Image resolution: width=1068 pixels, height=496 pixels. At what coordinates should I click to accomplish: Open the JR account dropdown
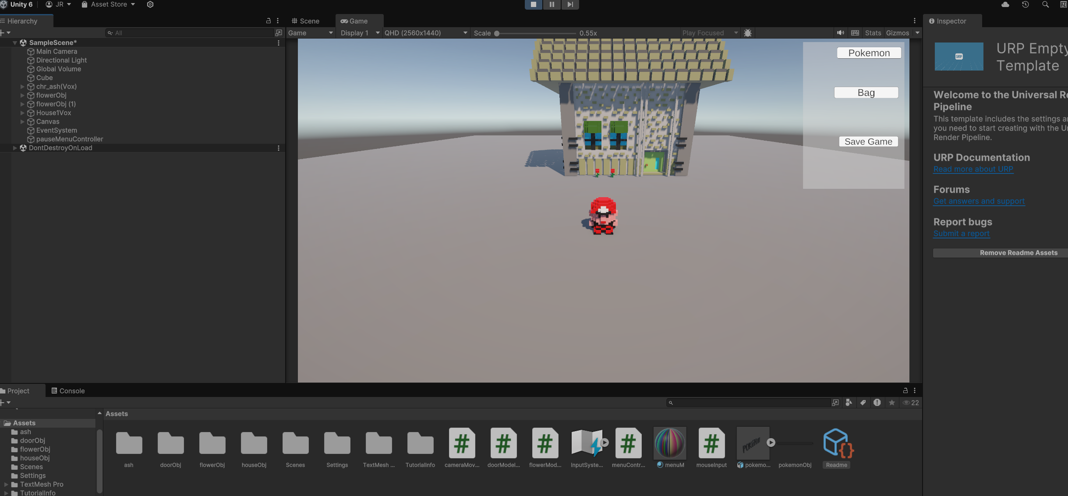pos(58,4)
